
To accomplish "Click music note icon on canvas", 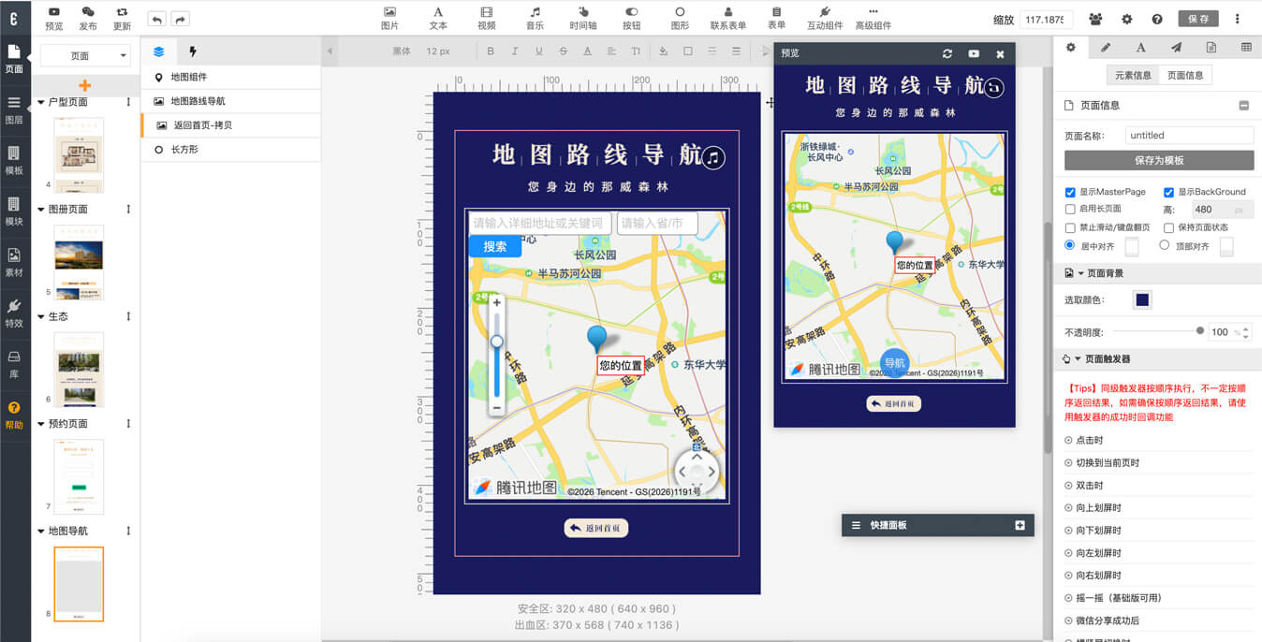I will pos(713,158).
